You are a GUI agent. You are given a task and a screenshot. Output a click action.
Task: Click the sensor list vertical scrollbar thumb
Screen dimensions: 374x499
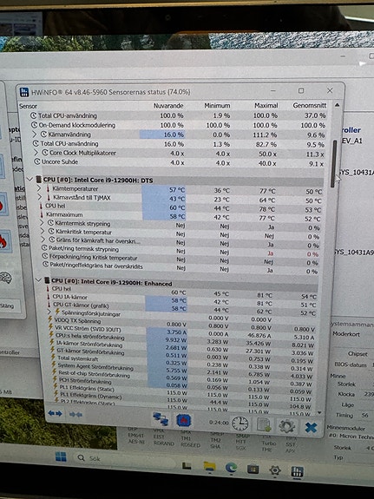point(333,164)
